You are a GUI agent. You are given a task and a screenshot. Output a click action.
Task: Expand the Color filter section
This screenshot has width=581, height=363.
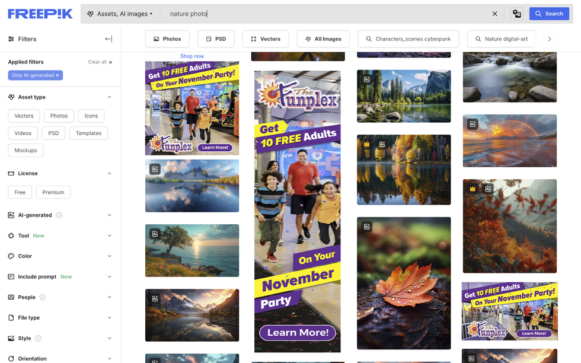(x=109, y=256)
